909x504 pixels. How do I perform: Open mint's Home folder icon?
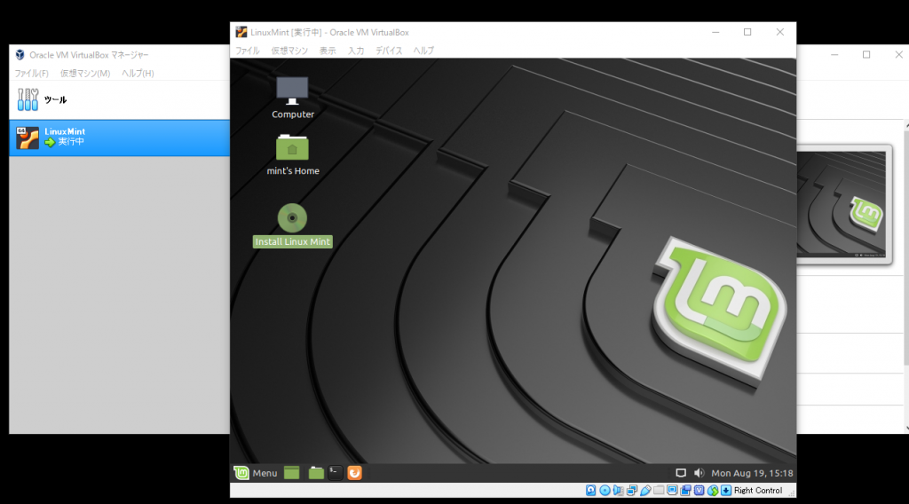pos(293,154)
